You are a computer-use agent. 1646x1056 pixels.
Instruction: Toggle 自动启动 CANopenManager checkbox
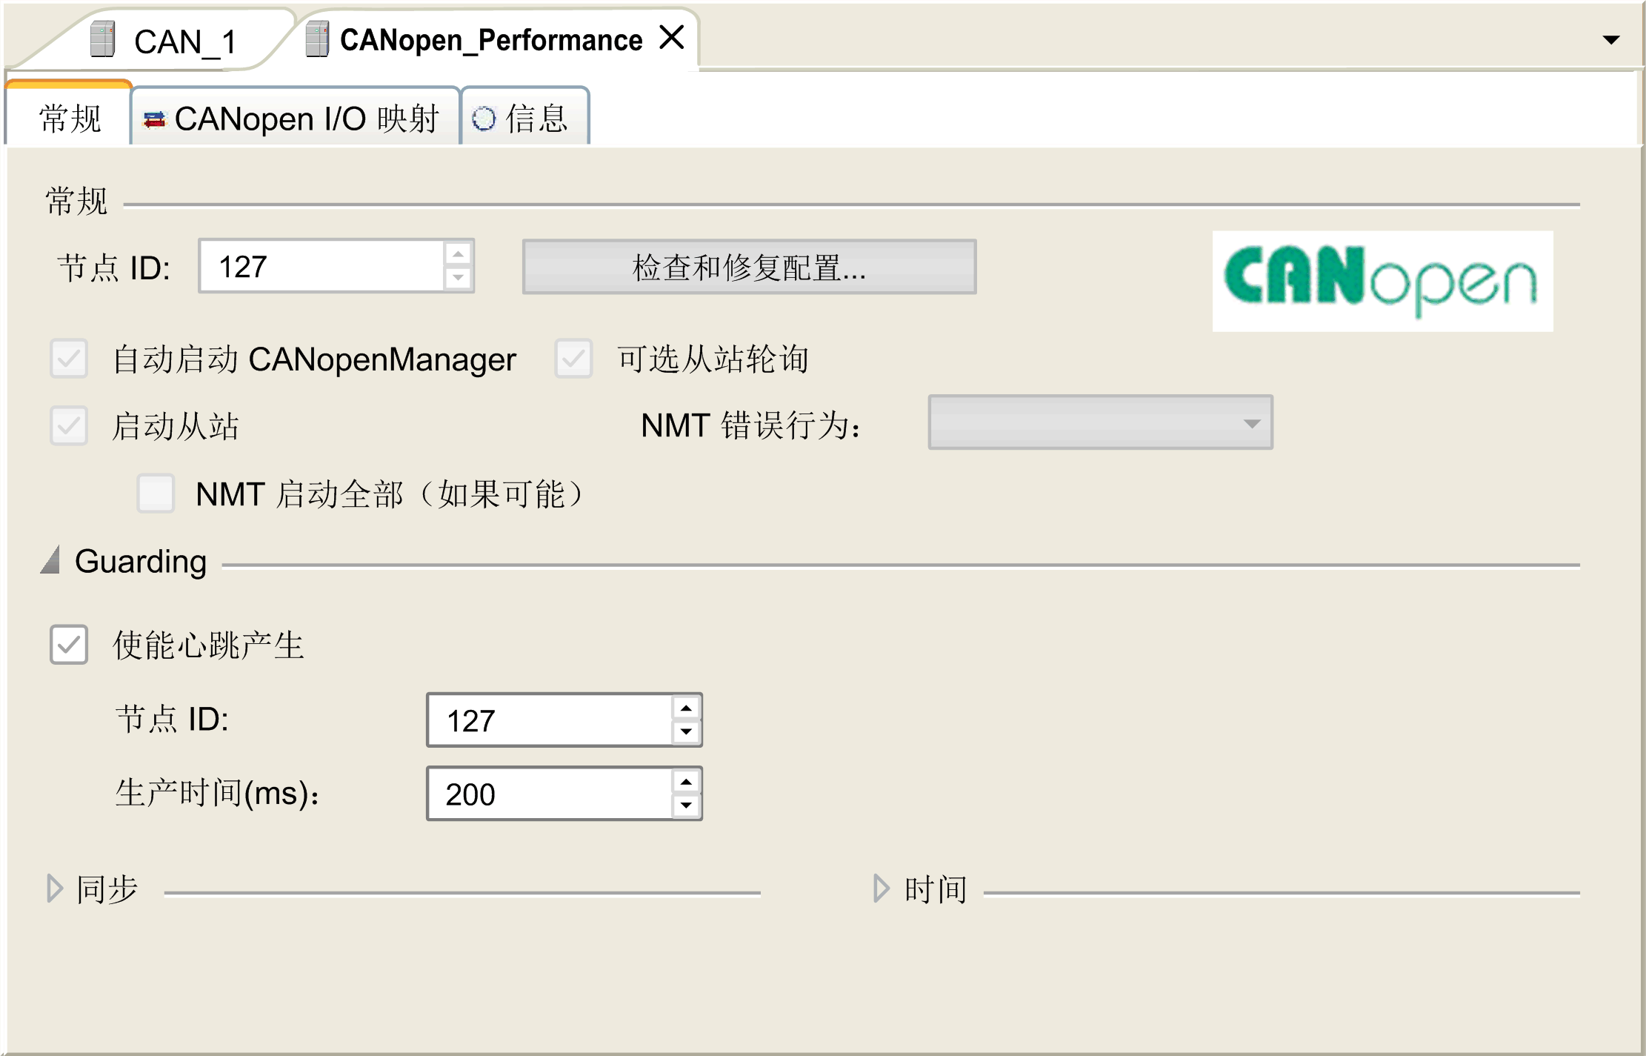pyautogui.click(x=69, y=359)
